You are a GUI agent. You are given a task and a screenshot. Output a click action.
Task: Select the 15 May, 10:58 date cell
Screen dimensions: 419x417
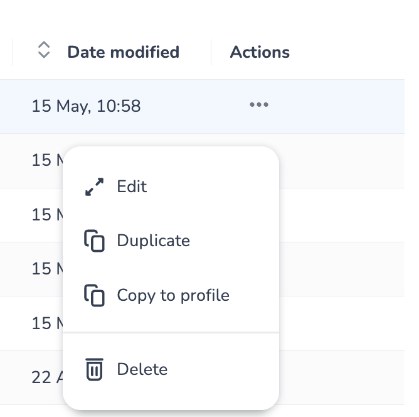[x=86, y=106]
